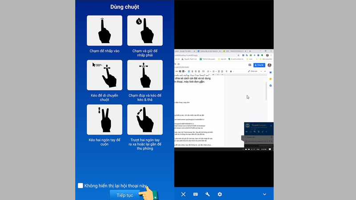
Task: Open the bulleted list dropdown arrow
Action: [x=216, y=72]
